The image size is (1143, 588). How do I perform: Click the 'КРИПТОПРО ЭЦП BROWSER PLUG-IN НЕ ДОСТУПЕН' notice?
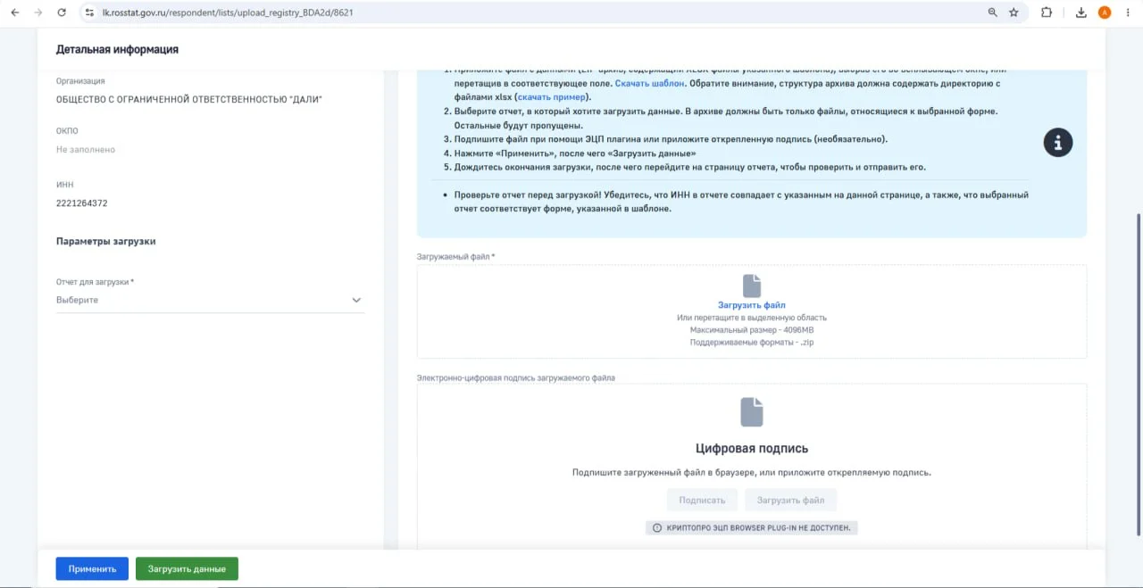[x=752, y=528]
